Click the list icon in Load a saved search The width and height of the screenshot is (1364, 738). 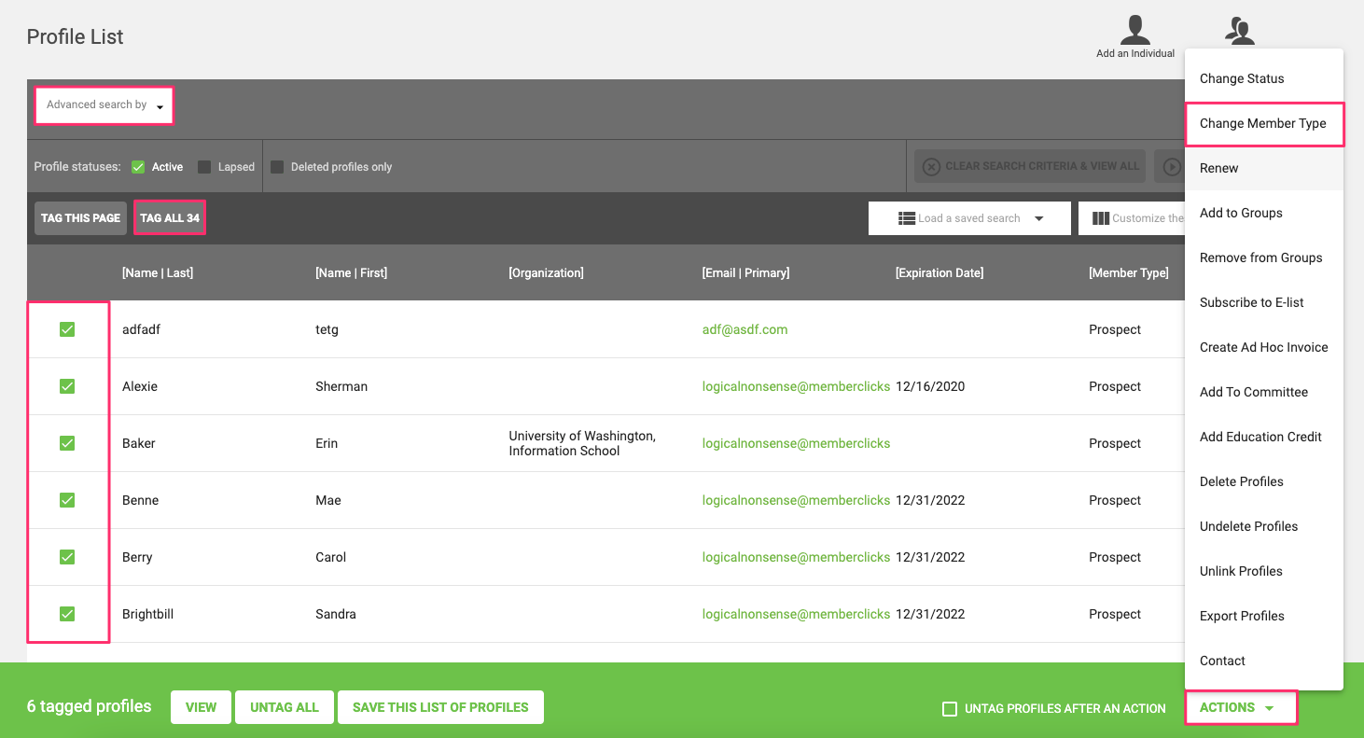click(906, 218)
